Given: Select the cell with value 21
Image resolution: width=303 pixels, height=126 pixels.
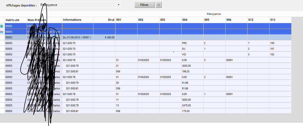Looking at the screenshot, I should click(126, 66).
